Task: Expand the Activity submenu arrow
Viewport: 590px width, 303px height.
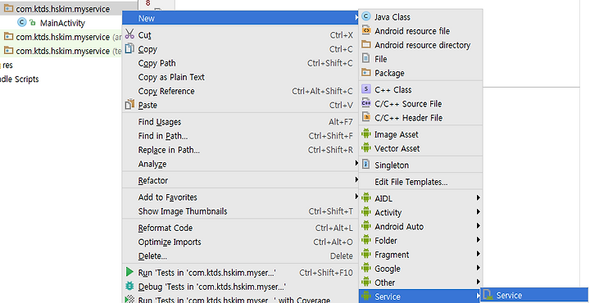Action: point(478,211)
